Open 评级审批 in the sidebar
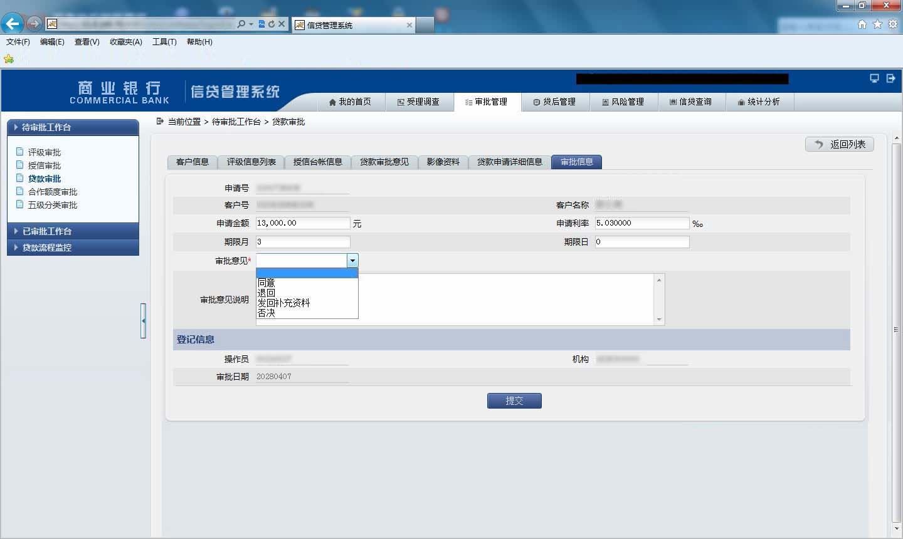 [x=45, y=152]
